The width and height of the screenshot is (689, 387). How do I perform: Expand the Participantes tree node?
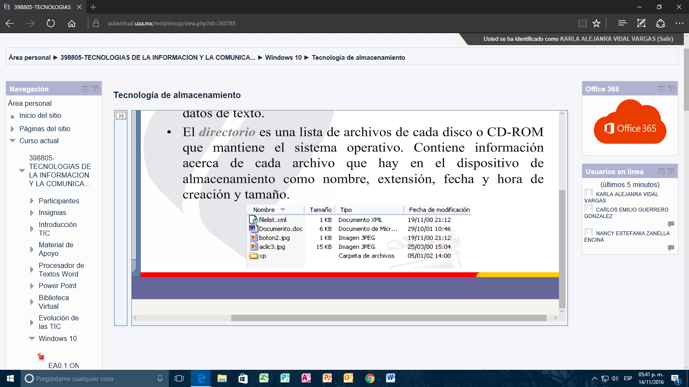[x=32, y=201]
